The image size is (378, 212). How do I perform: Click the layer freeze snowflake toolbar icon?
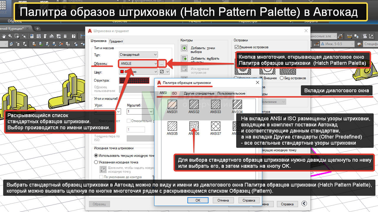pyautogui.click(x=76, y=44)
